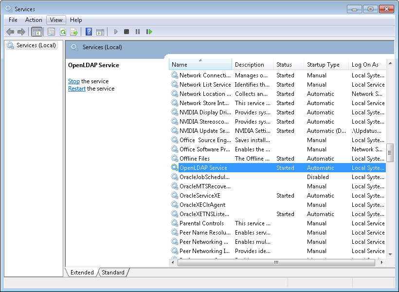This screenshot has width=399, height=292.
Task: Sort by the Startup Type column header
Action: coord(326,64)
